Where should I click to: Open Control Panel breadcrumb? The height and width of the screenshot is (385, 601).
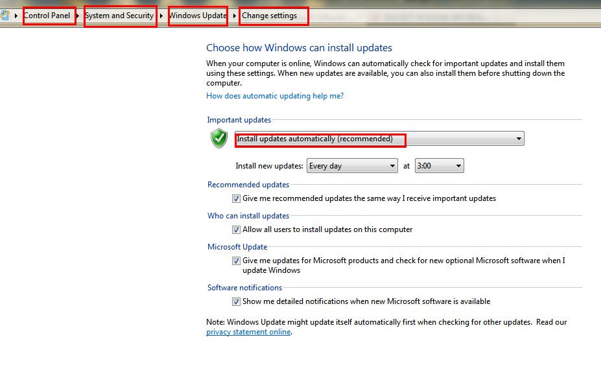click(47, 16)
